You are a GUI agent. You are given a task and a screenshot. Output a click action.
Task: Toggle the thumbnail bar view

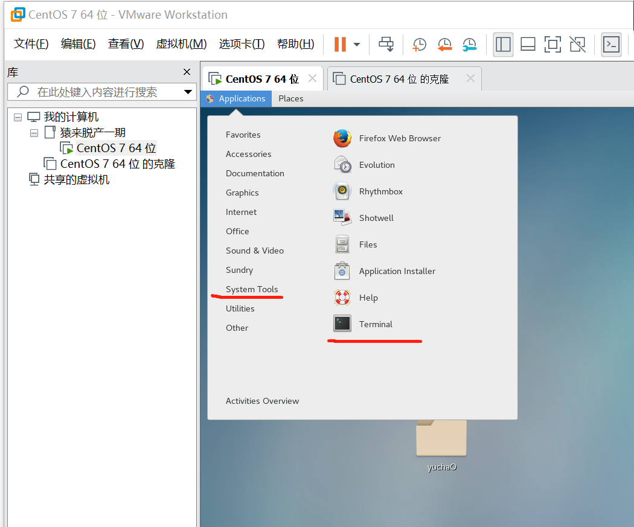[x=528, y=44]
